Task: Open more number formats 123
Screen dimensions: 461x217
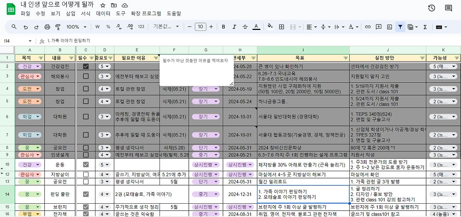Action: click(141, 27)
